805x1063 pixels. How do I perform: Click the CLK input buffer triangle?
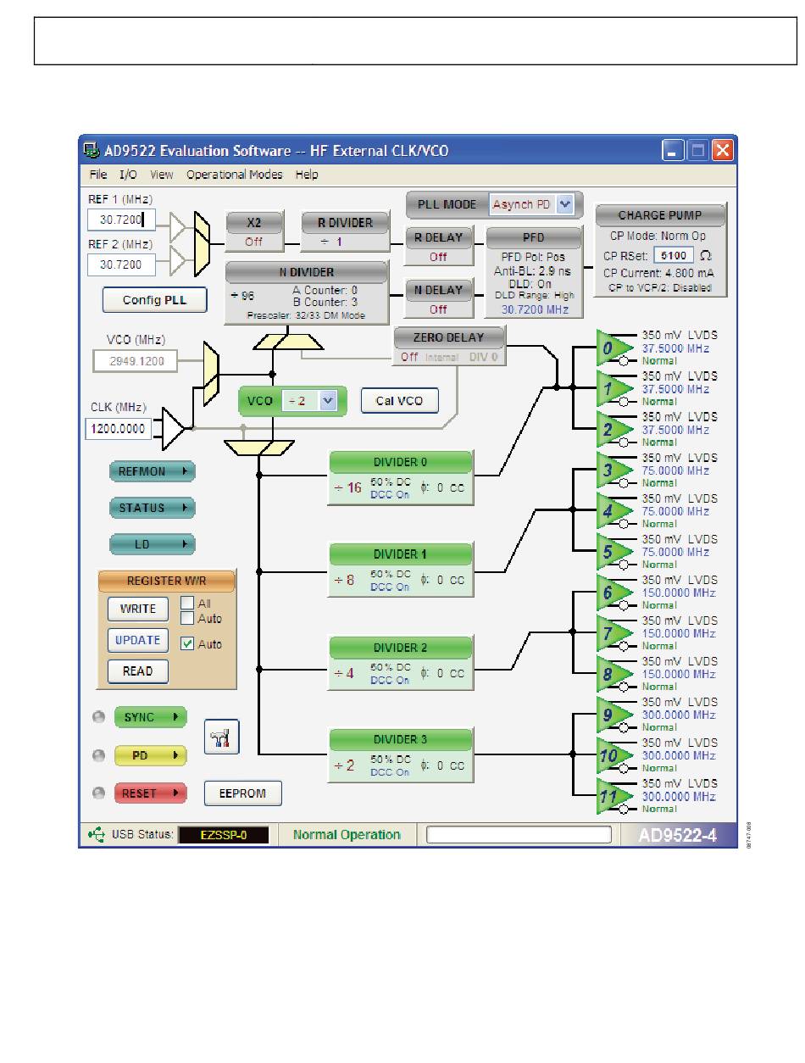174,427
